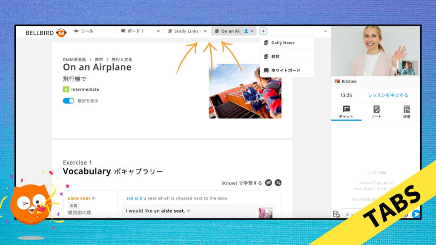Open the + new tab menu
Screen dimensions: 436x245
(x=264, y=31)
